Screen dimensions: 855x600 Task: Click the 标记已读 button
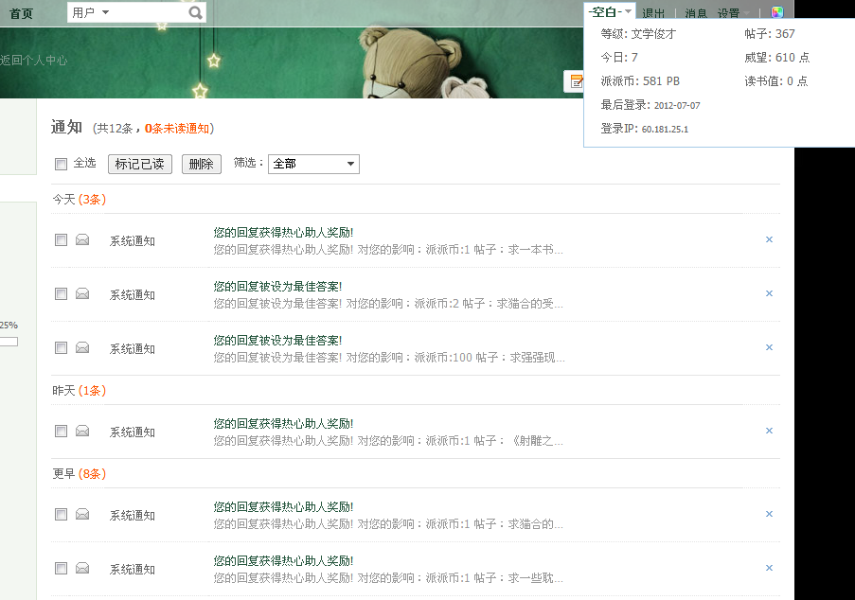click(x=140, y=164)
